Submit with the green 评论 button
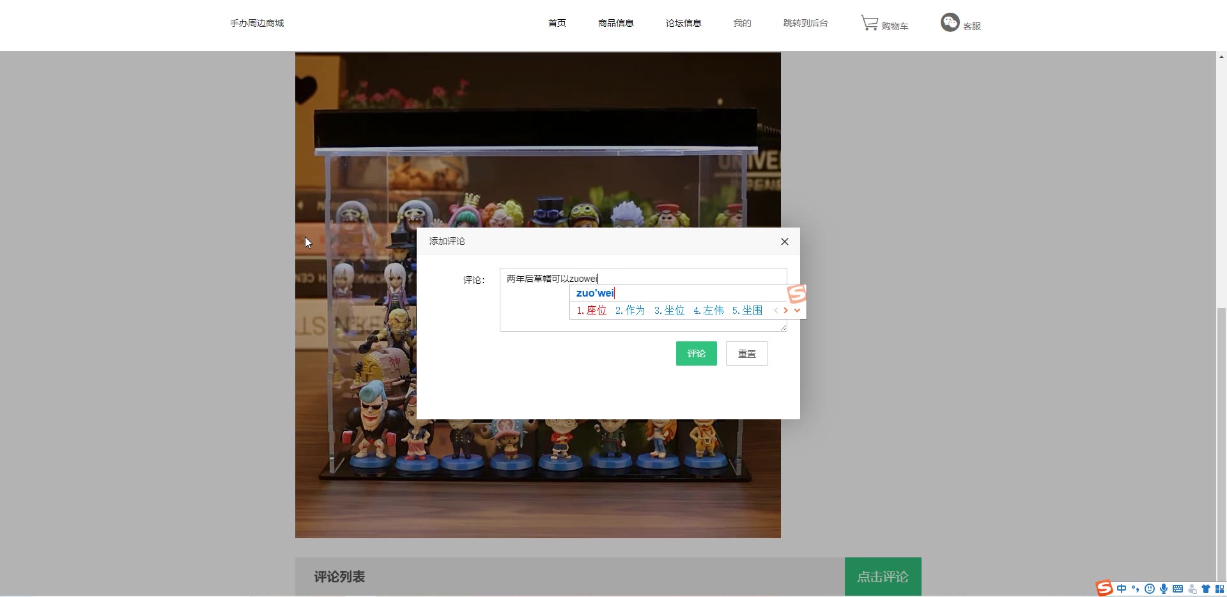This screenshot has height=597, width=1227. point(697,353)
